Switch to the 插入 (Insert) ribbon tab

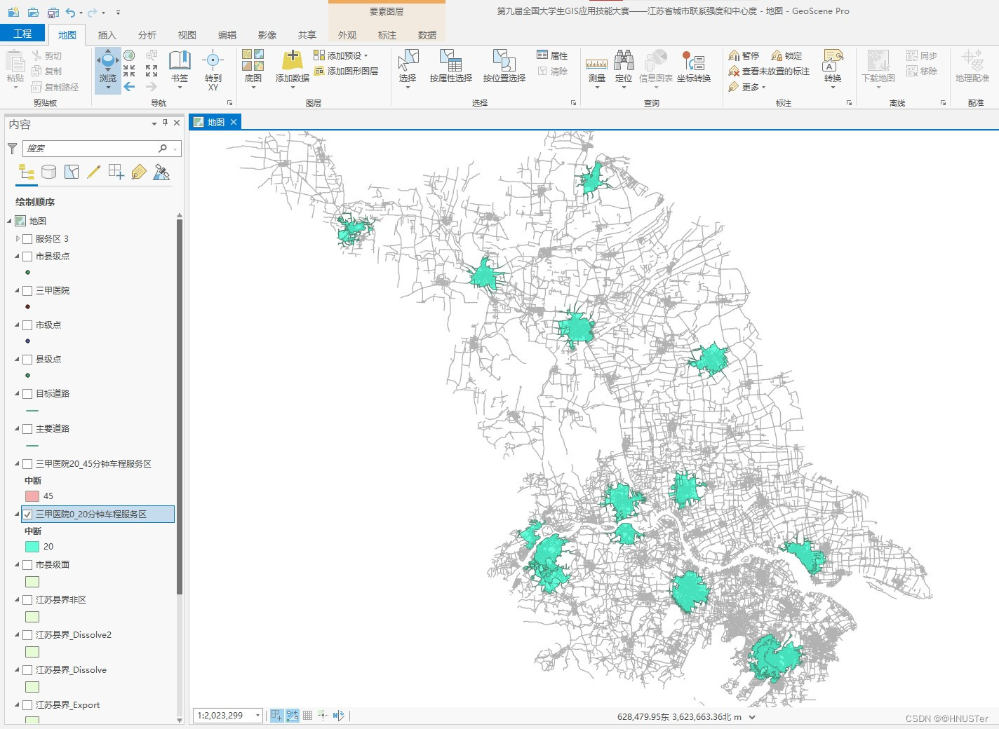point(107,35)
